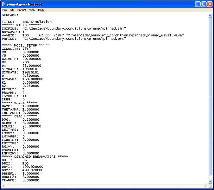Screen dimensions: 214x190
Task: Click the K1 value 0.500000
Action: click(31, 82)
